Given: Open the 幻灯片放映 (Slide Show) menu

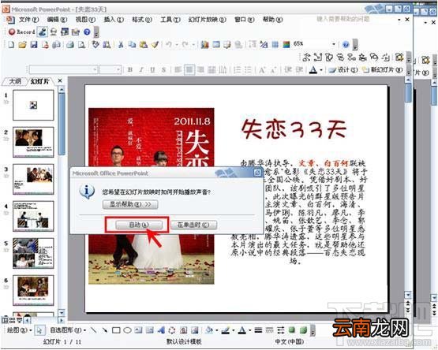Looking at the screenshot, I should click(207, 20).
